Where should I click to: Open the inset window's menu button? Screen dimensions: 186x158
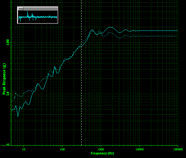tap(21, 9)
